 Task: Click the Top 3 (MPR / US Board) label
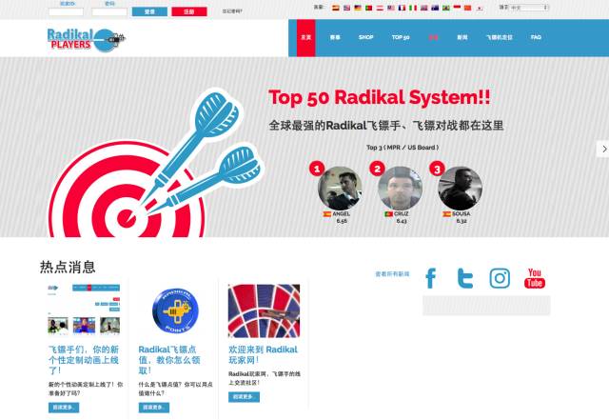click(x=403, y=148)
